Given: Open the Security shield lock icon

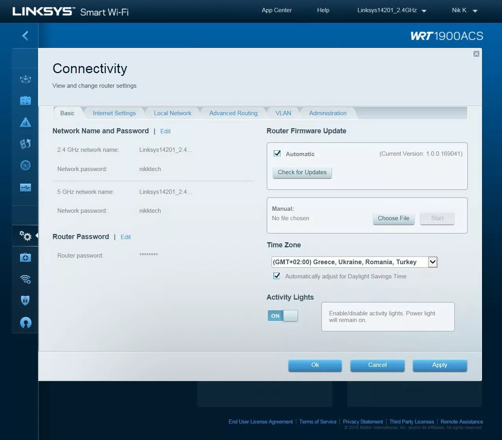Looking at the screenshot, I should (x=26, y=301).
